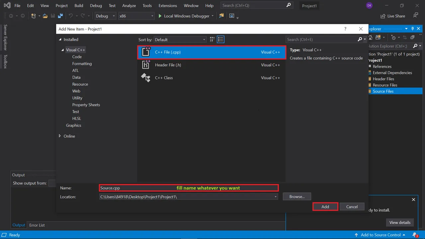Click the green Start Debugging play icon
The height and width of the screenshot is (239, 425).
pos(160,16)
